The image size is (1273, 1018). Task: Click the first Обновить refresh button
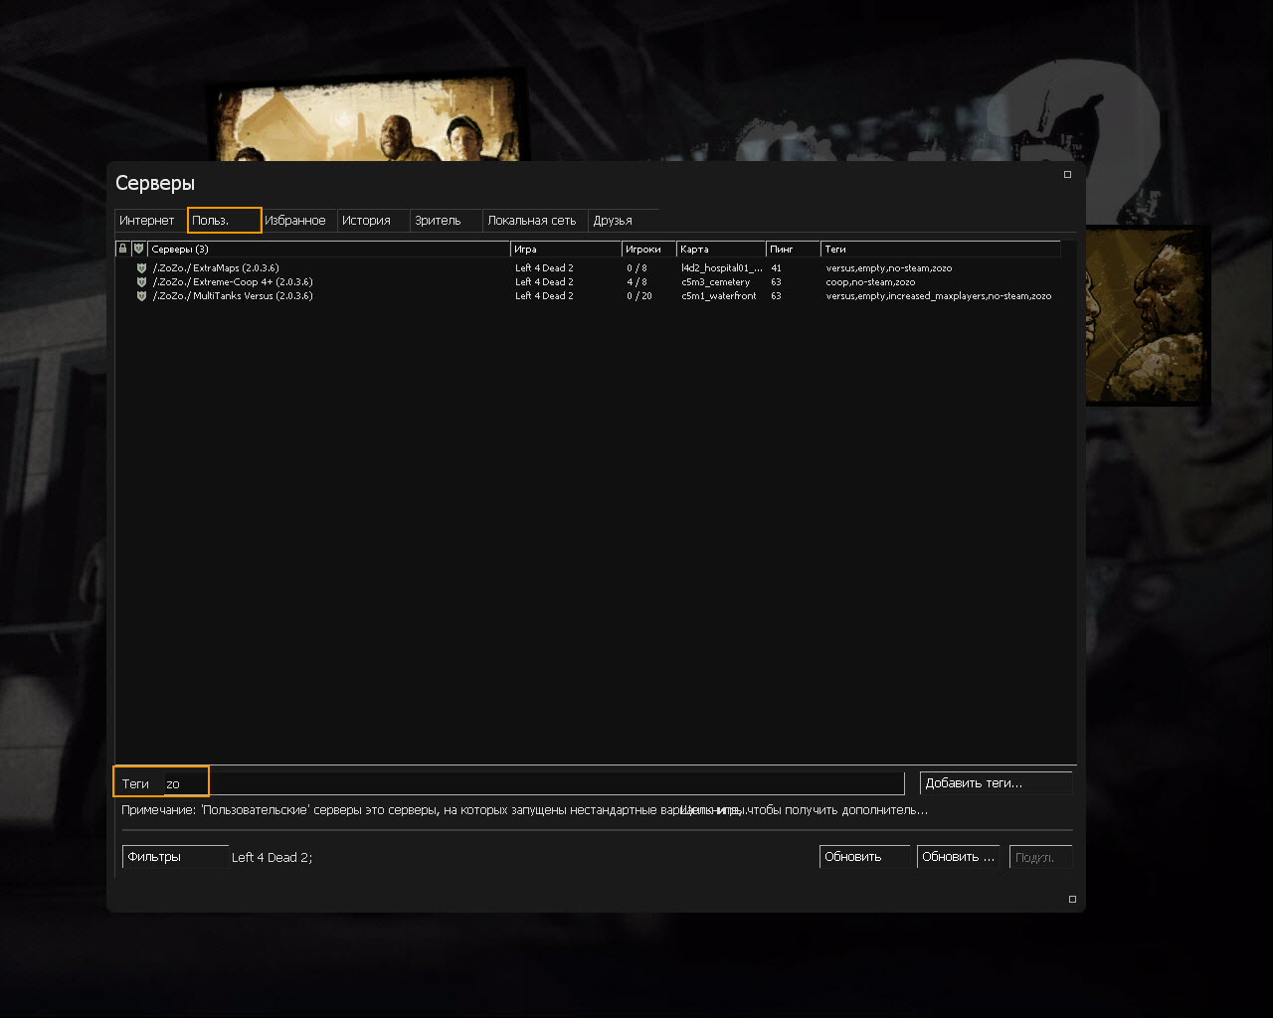coord(863,857)
